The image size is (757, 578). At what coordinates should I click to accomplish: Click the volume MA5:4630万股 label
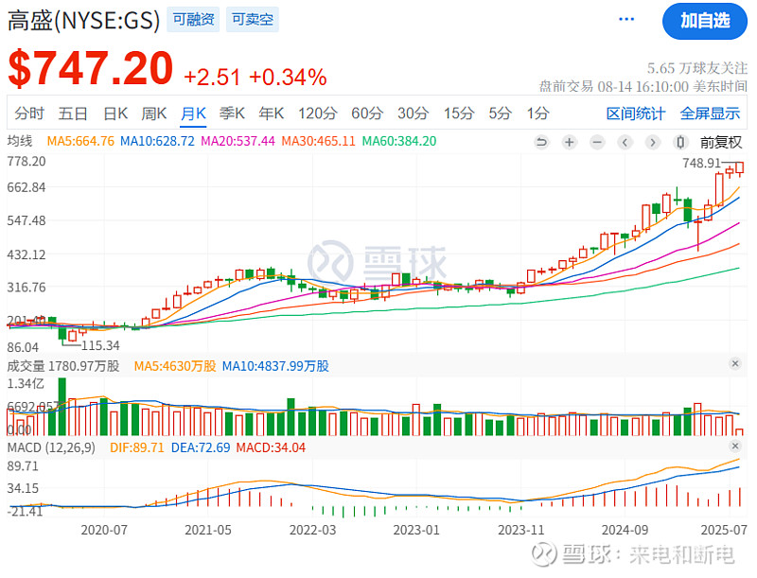pyautogui.click(x=175, y=366)
